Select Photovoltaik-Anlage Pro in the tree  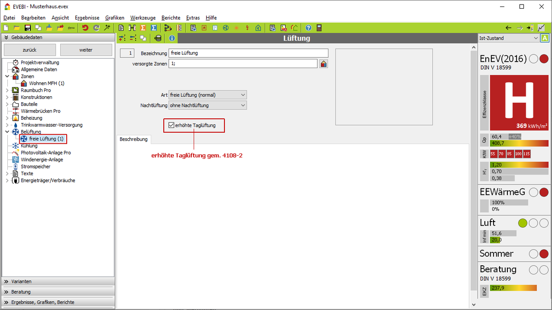tap(46, 152)
